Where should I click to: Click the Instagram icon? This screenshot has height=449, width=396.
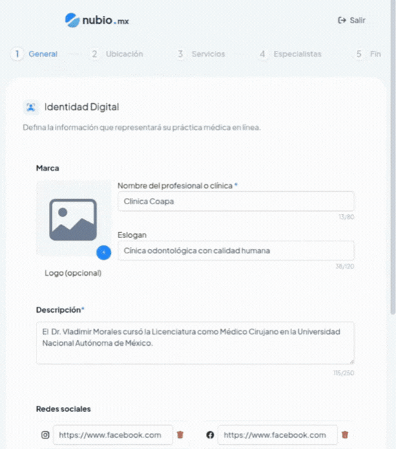coord(45,435)
